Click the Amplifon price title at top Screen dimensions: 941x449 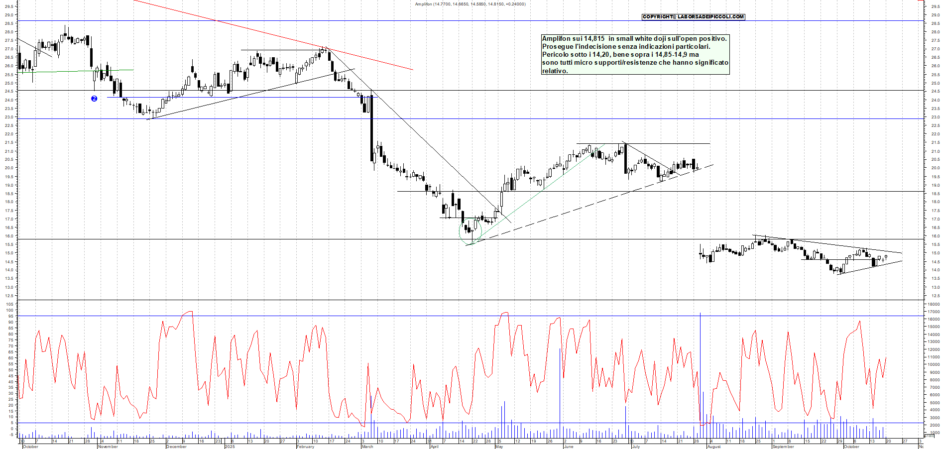(470, 4)
